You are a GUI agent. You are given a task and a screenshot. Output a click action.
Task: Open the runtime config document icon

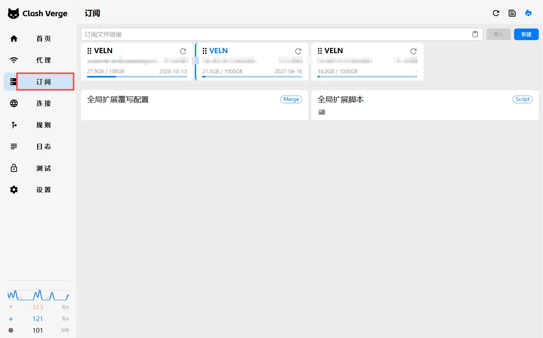tap(512, 13)
